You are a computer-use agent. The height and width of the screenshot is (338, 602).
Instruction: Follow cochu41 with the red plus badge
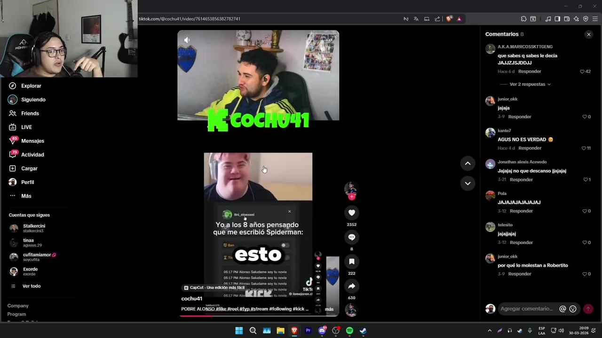pos(351,197)
